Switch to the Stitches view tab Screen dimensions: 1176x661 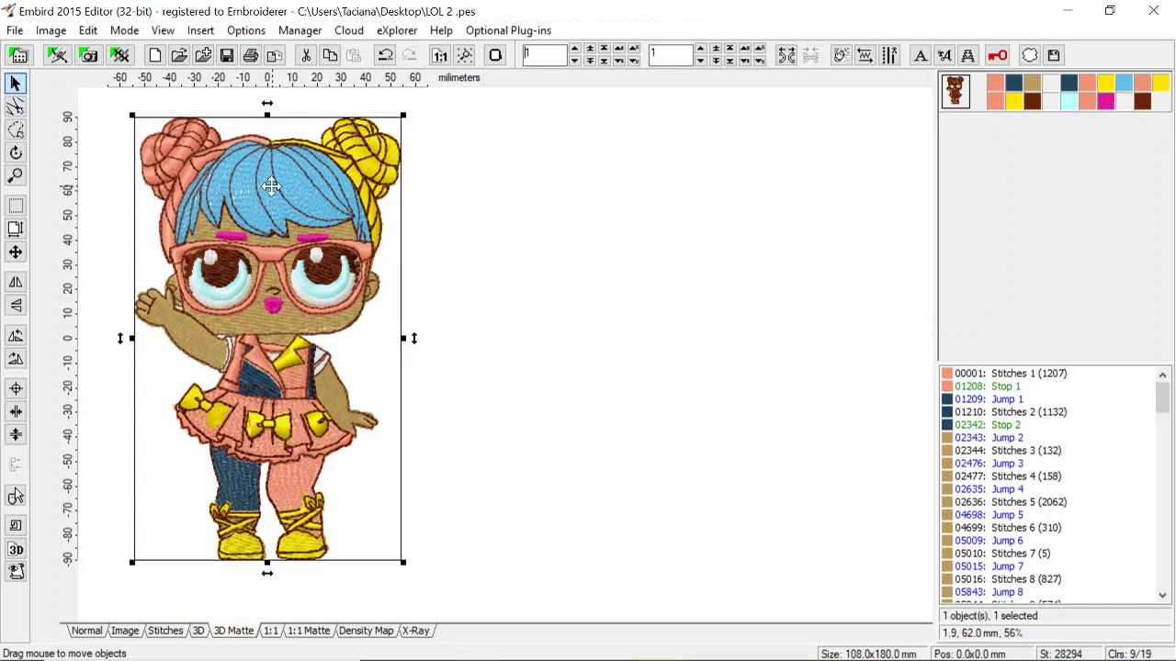click(x=165, y=631)
